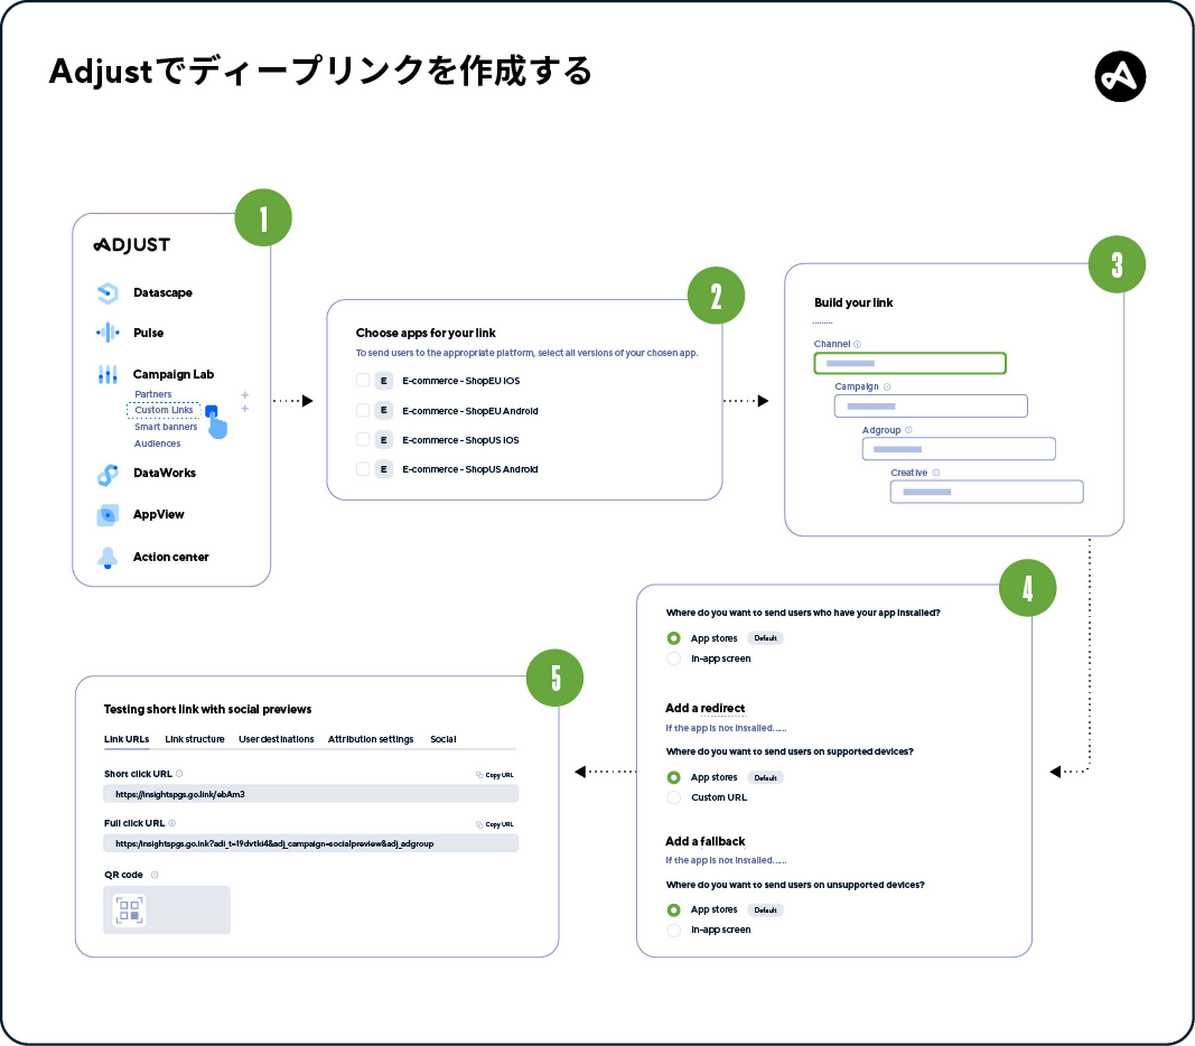Image resolution: width=1195 pixels, height=1046 pixels.
Task: Click the info icon next to Channel
Action: (x=857, y=344)
